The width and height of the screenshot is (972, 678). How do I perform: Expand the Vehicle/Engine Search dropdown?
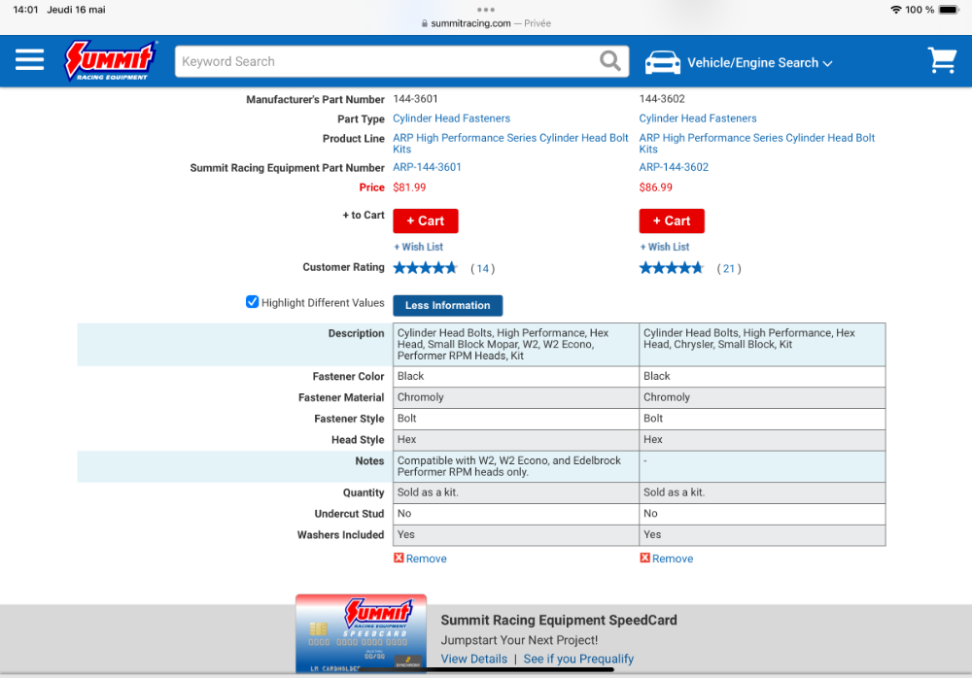pyautogui.click(x=759, y=62)
